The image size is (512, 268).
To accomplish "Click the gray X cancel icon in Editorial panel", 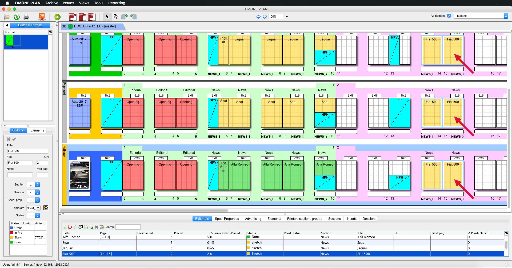I will point(9,139).
